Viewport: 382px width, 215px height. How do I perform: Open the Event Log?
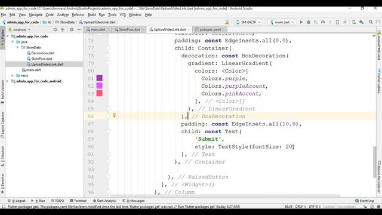tap(365, 201)
